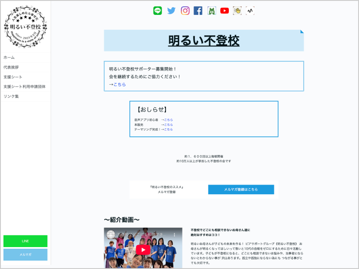Screen dimensions: 359x269
Task: Click the waveform audio app icon
Action: [250, 10]
